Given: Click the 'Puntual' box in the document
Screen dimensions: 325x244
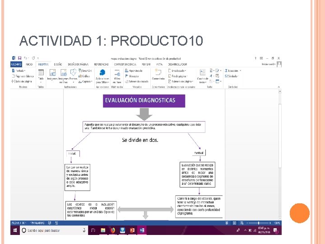Looking at the screenshot, I should 199,153.
